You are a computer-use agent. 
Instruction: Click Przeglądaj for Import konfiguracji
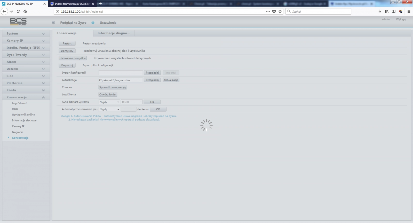coord(152,73)
